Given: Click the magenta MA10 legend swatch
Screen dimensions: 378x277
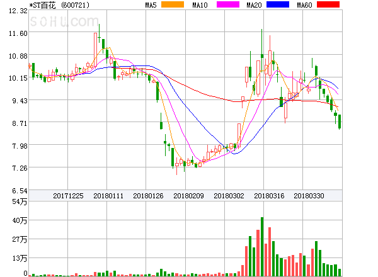Looking at the screenshot, I should (228, 4).
